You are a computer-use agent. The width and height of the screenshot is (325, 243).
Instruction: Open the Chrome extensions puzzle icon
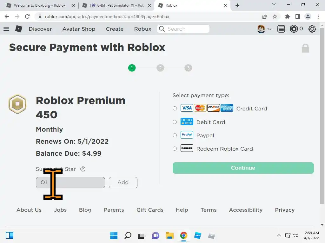pos(287,16)
